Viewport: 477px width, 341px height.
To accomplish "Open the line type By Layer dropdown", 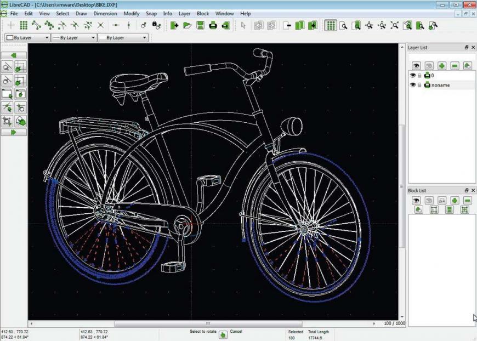I will [x=123, y=38].
